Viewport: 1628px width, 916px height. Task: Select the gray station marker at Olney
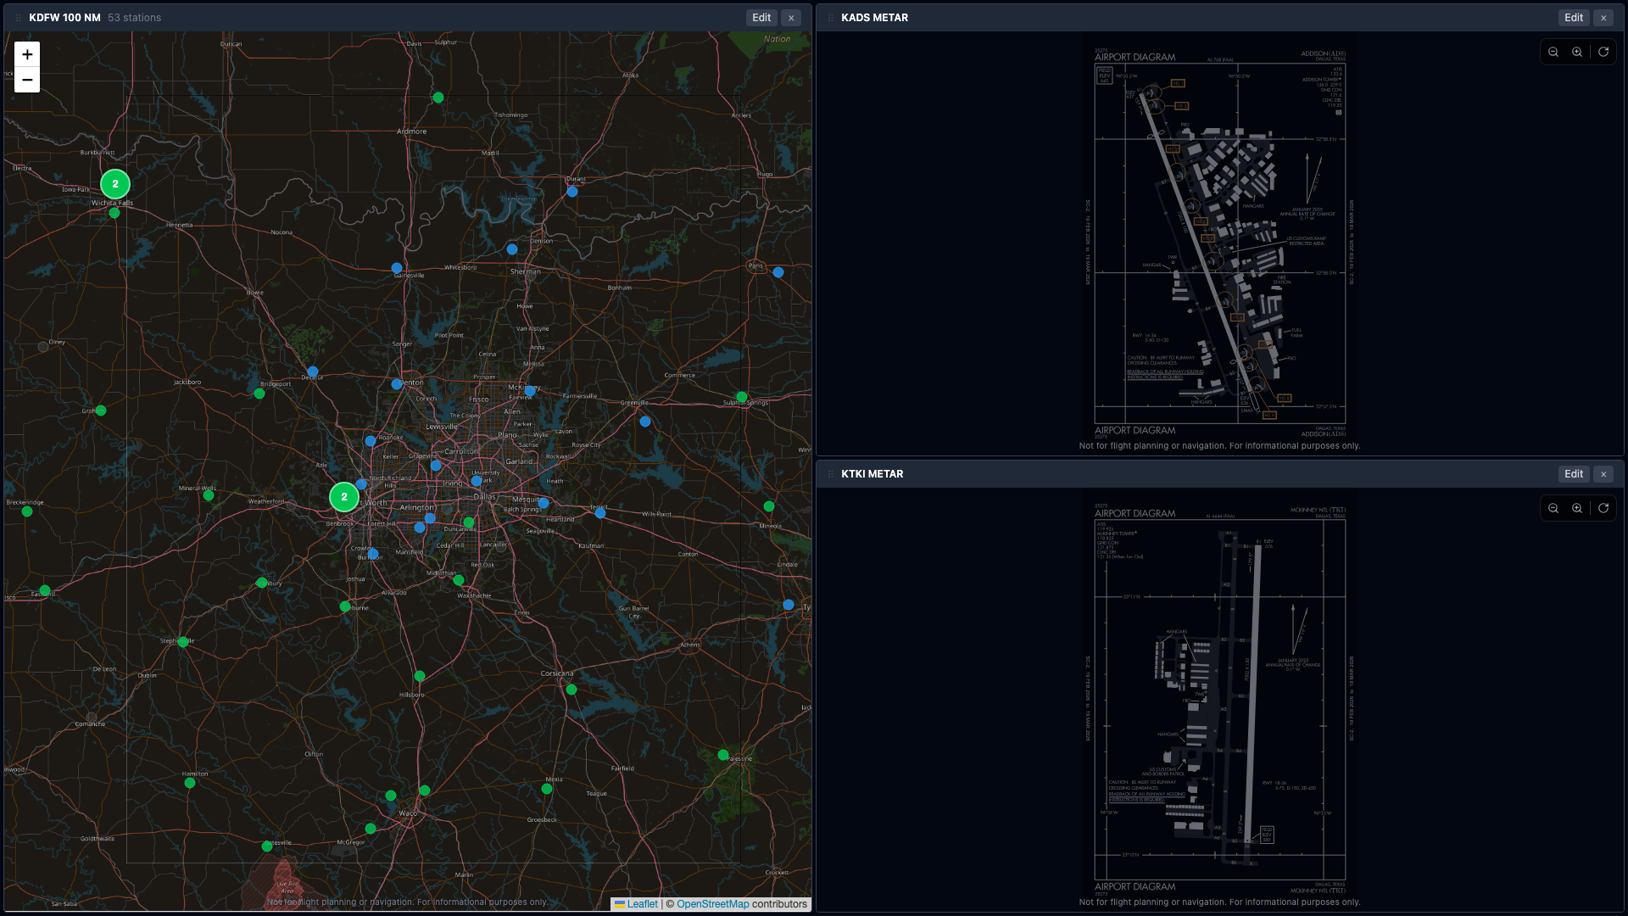coord(43,347)
